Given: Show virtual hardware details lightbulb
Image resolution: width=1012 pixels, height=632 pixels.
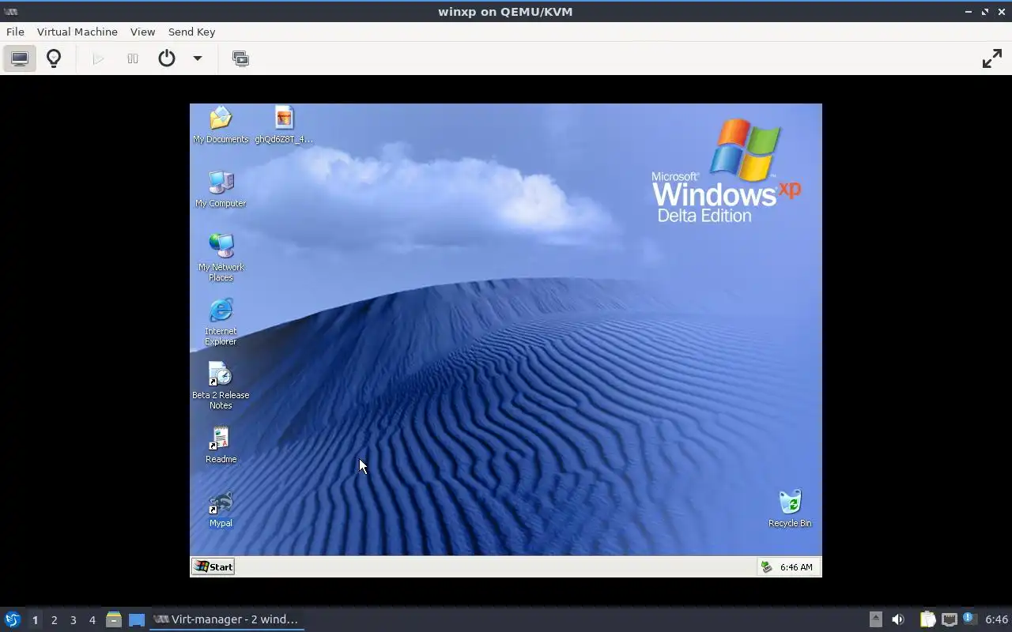Looking at the screenshot, I should (54, 58).
